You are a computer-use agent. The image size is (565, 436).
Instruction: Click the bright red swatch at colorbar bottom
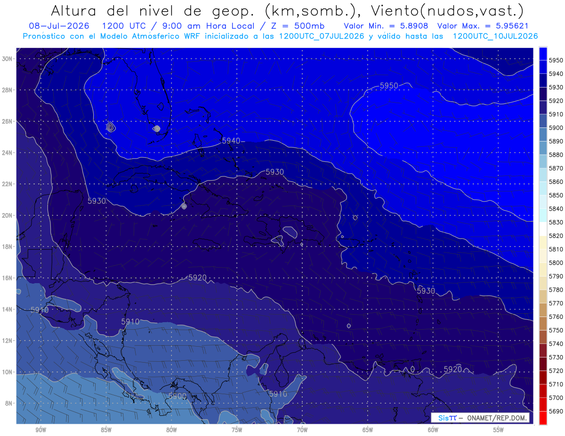(x=543, y=418)
